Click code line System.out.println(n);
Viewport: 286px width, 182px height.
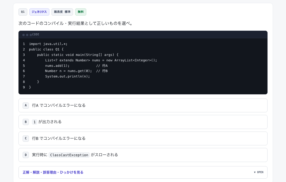(x=68, y=76)
